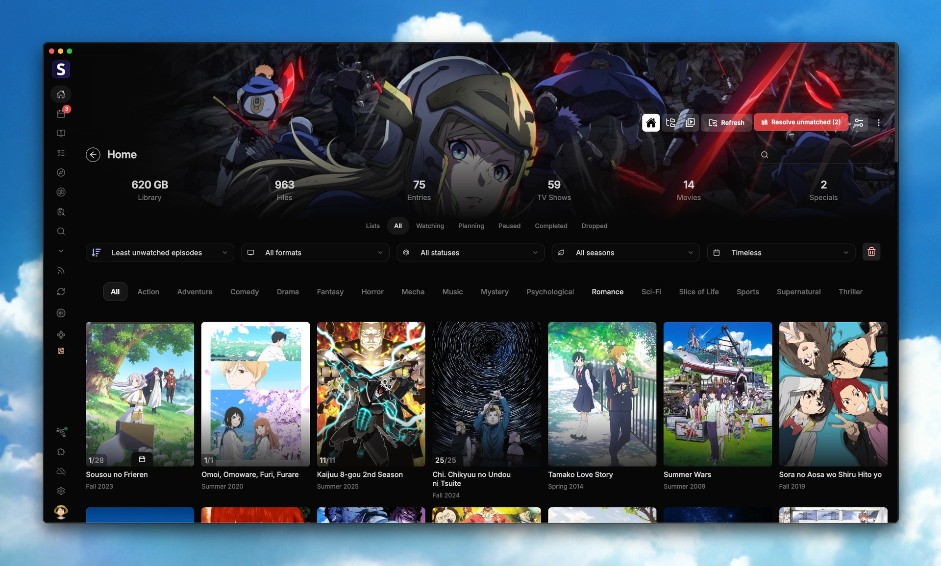Switch to the Completed tab
Screen dimensions: 941x566
click(551, 226)
